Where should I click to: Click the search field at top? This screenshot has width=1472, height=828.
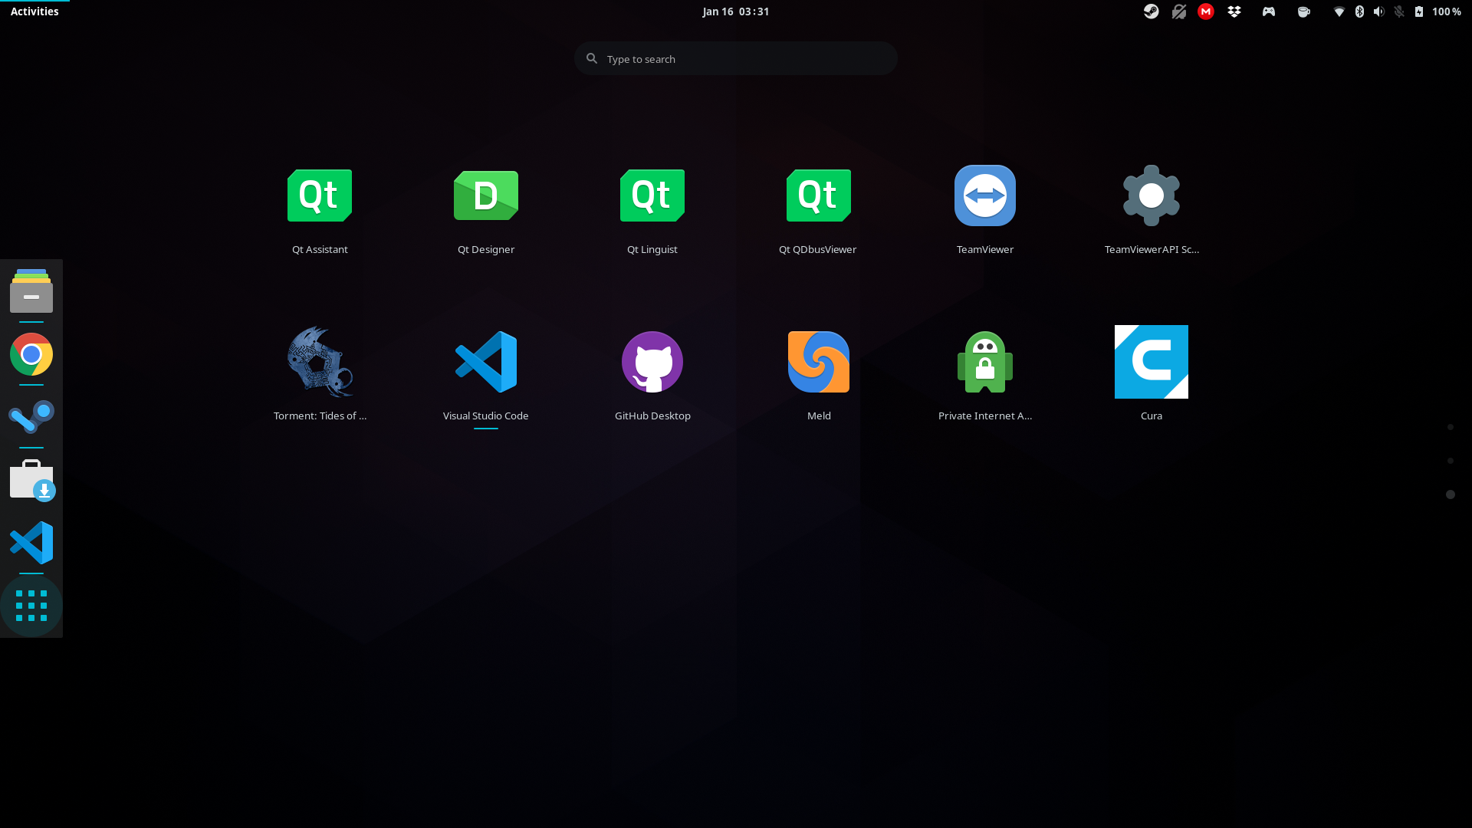point(736,59)
